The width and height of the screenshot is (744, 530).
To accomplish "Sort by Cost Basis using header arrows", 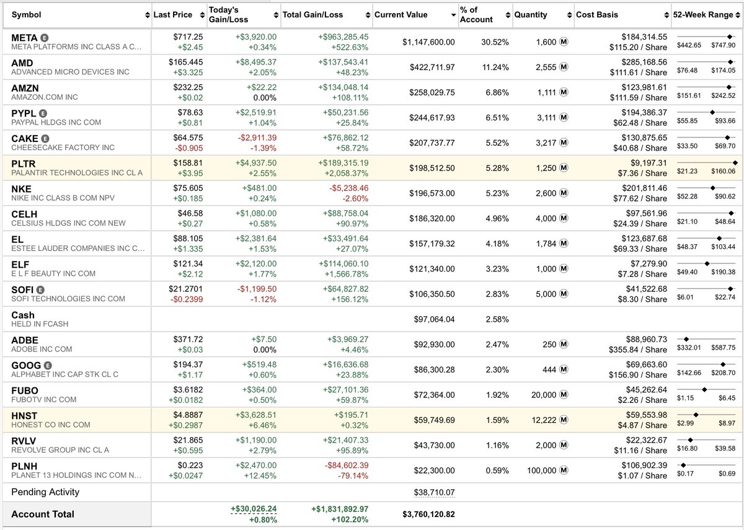I will (666, 15).
